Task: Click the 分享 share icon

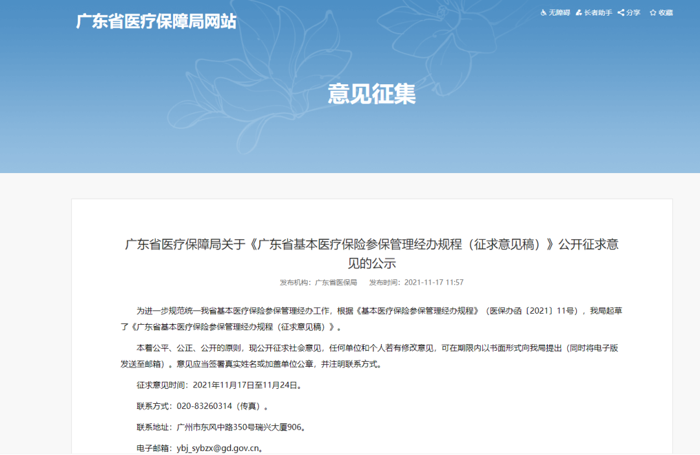Action: point(620,12)
